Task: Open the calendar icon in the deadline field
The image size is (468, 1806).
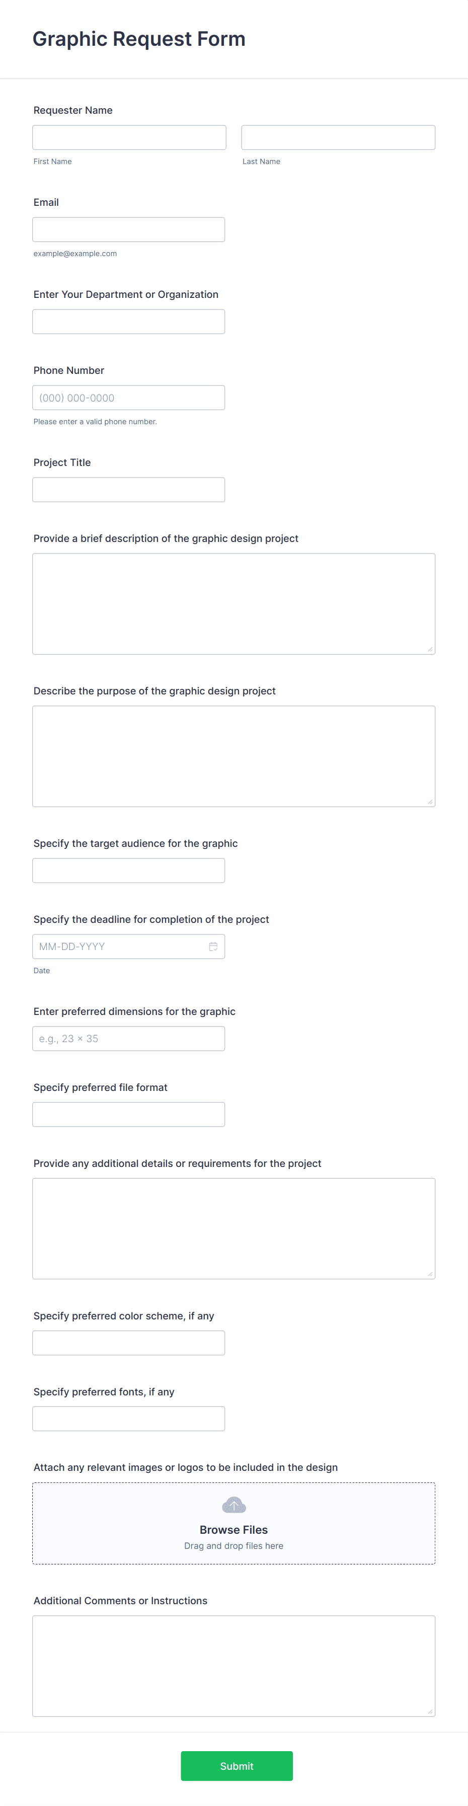Action: click(214, 946)
